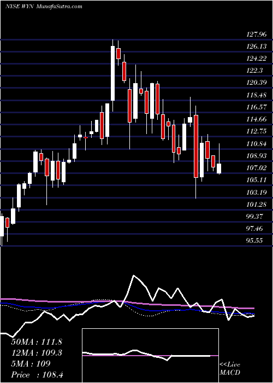Select the 103.19 axis value
Viewport: 273px width, 383px height.
click(x=257, y=193)
